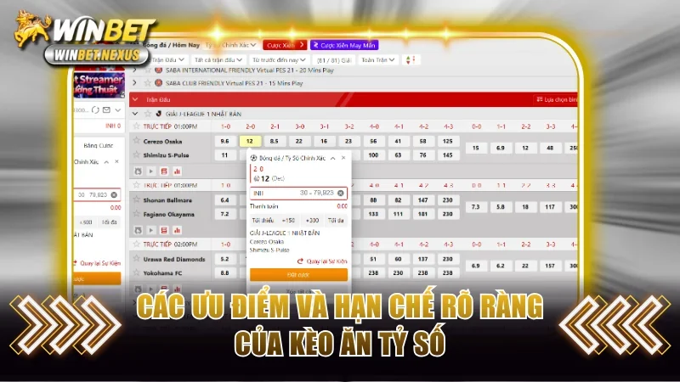Viewport: 680px width, 382px height.
Task: Close the bet slip popup with X
Action: click(x=343, y=158)
